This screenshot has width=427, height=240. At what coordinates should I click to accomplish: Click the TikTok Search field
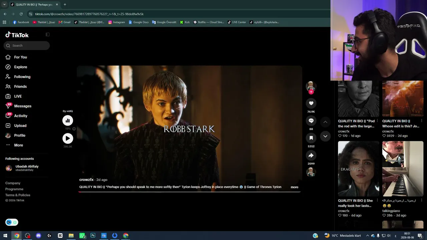coord(27,46)
